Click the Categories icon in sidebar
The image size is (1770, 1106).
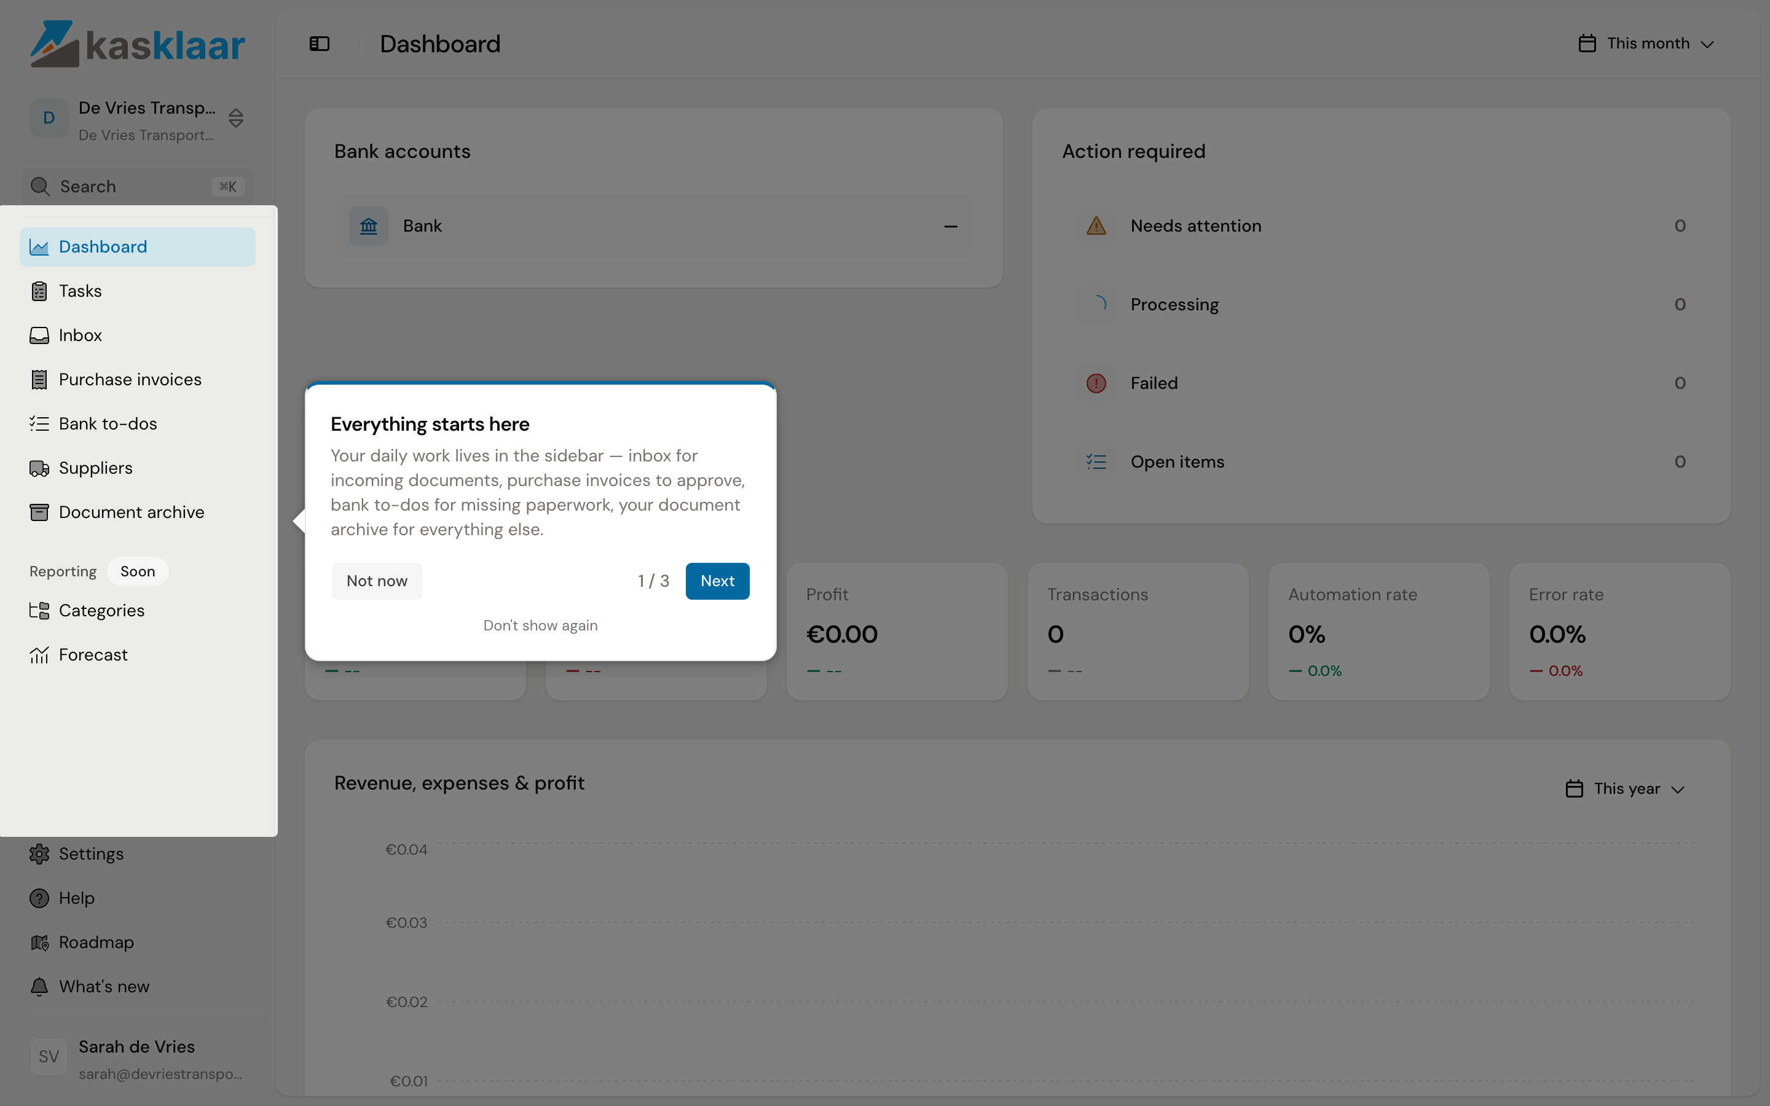point(39,611)
